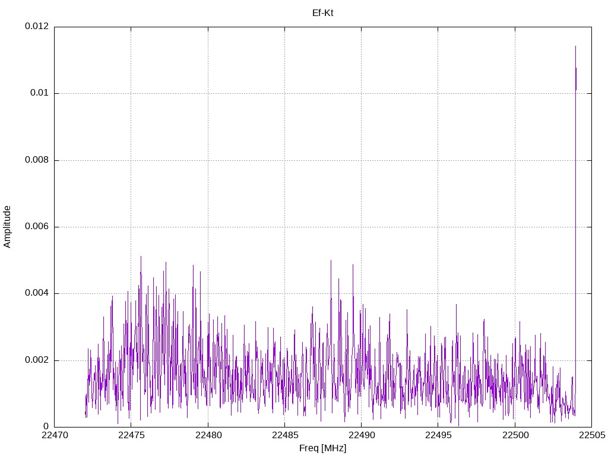This screenshot has height=456, width=608.
Task: Click the 0.01 y-axis tick label
Action: point(40,93)
